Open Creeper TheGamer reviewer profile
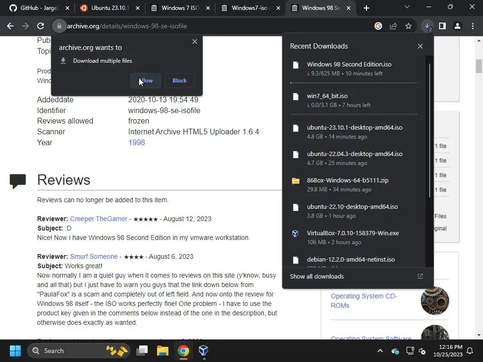This screenshot has height=362, width=483. point(99,219)
